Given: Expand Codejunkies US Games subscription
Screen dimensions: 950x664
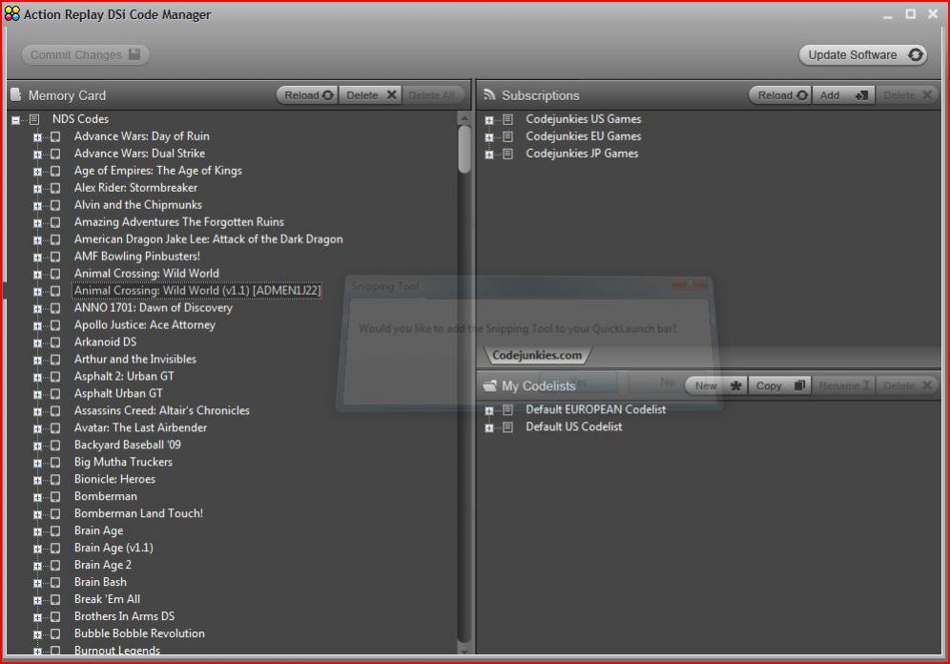Looking at the screenshot, I should point(489,120).
